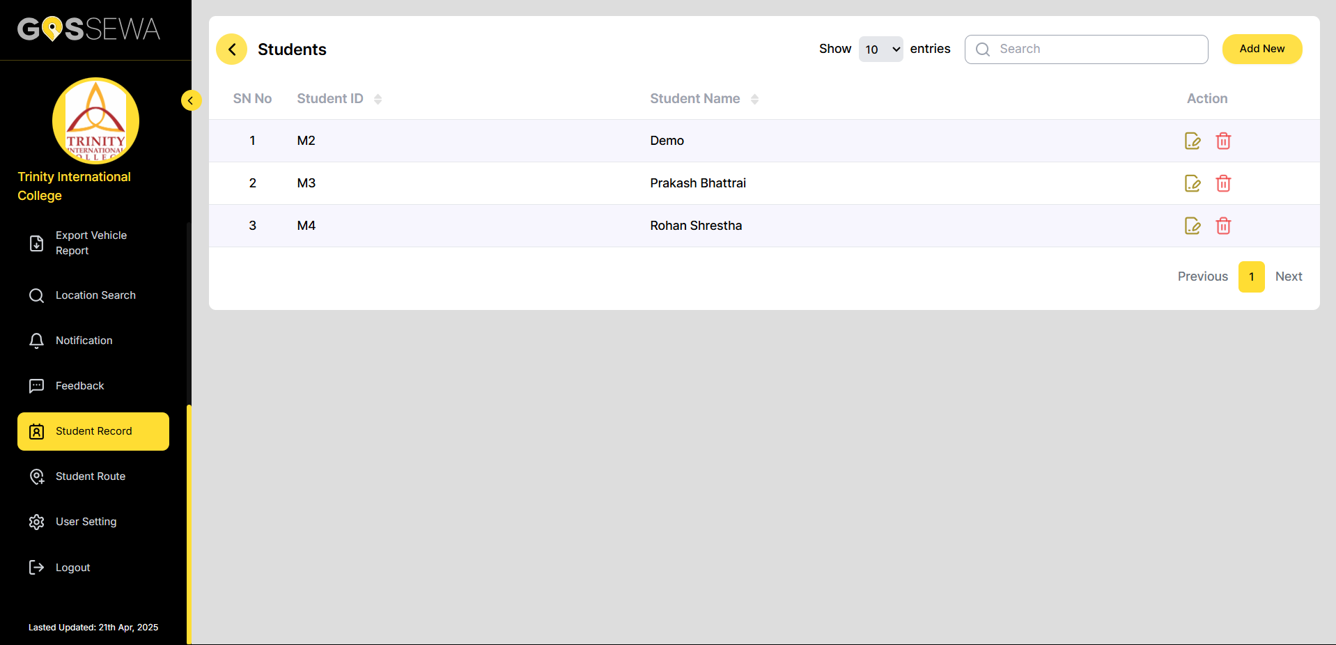Open Student Route menu item

tap(93, 476)
